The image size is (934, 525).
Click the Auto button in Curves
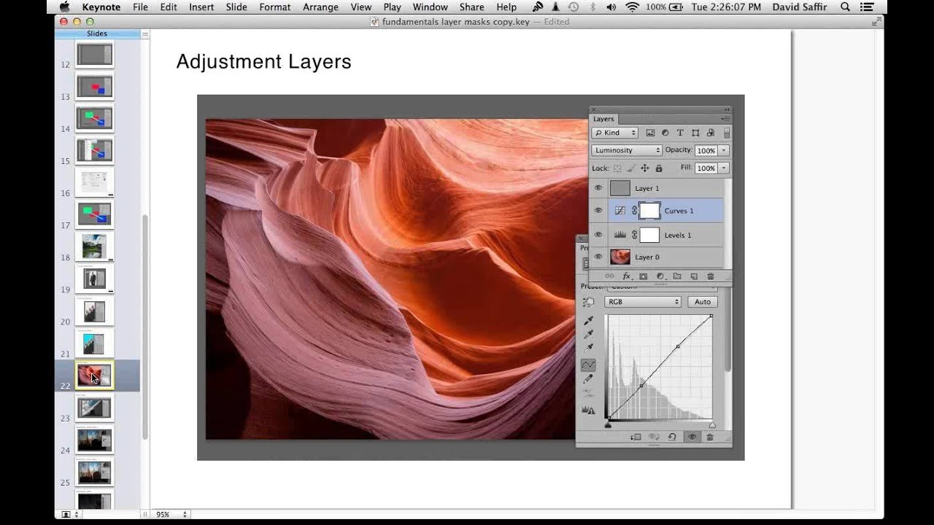(703, 302)
